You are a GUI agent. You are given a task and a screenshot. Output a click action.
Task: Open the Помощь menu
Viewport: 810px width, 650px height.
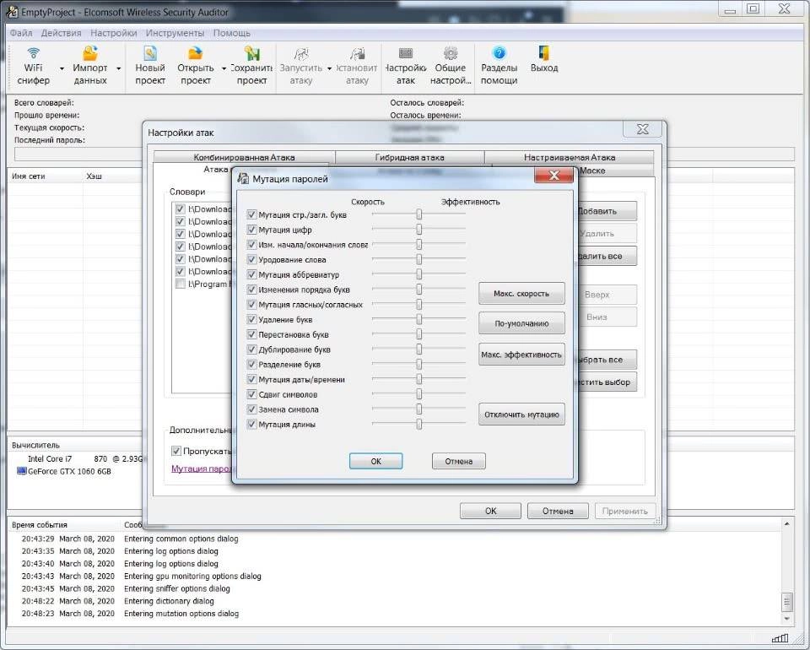(232, 33)
